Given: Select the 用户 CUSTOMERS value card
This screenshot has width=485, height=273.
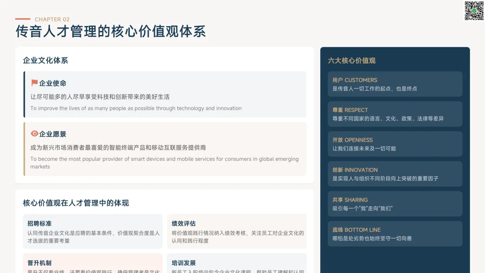Looking at the screenshot, I should [395, 84].
